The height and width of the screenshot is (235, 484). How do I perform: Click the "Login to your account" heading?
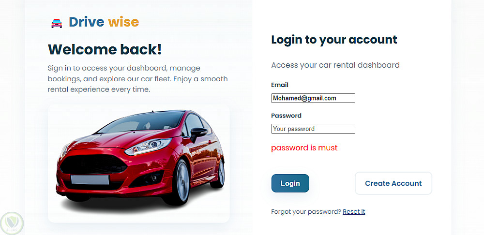[x=334, y=40]
